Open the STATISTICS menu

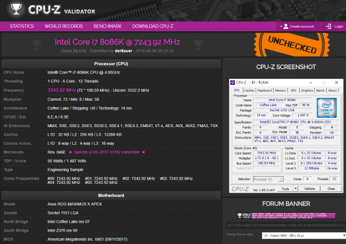coord(22,26)
